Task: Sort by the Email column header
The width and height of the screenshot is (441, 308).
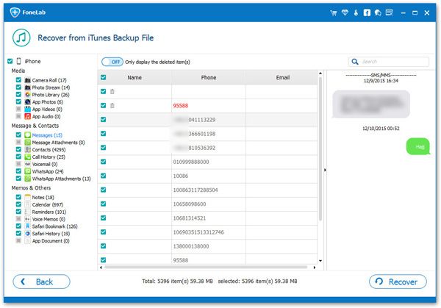Action: point(283,77)
